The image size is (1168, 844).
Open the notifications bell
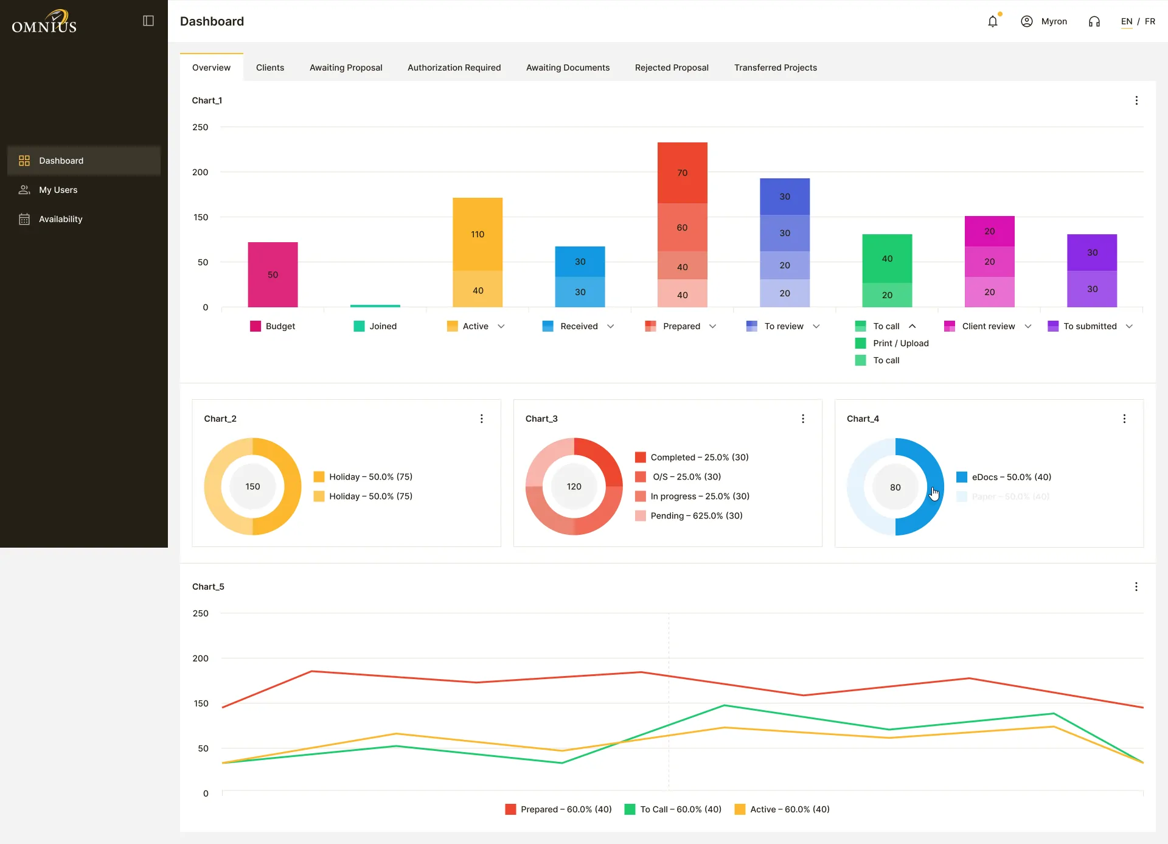click(x=993, y=21)
